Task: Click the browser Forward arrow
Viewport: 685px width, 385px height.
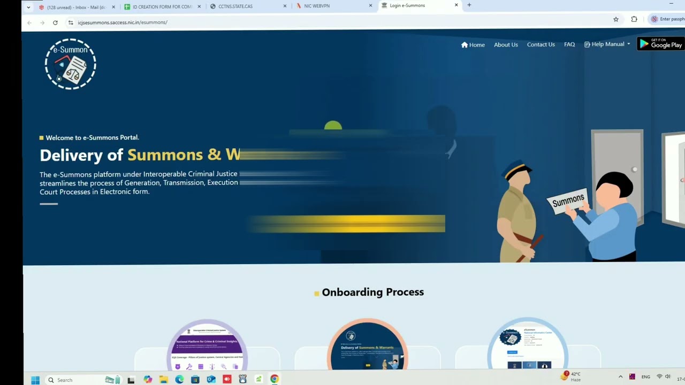Action: point(42,22)
